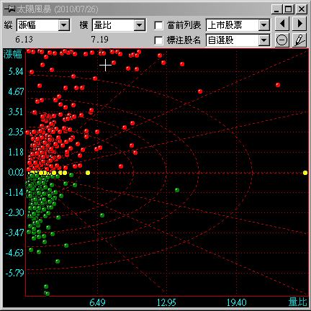
Task: Click the 7.19 value under 量比
Action: click(100, 40)
